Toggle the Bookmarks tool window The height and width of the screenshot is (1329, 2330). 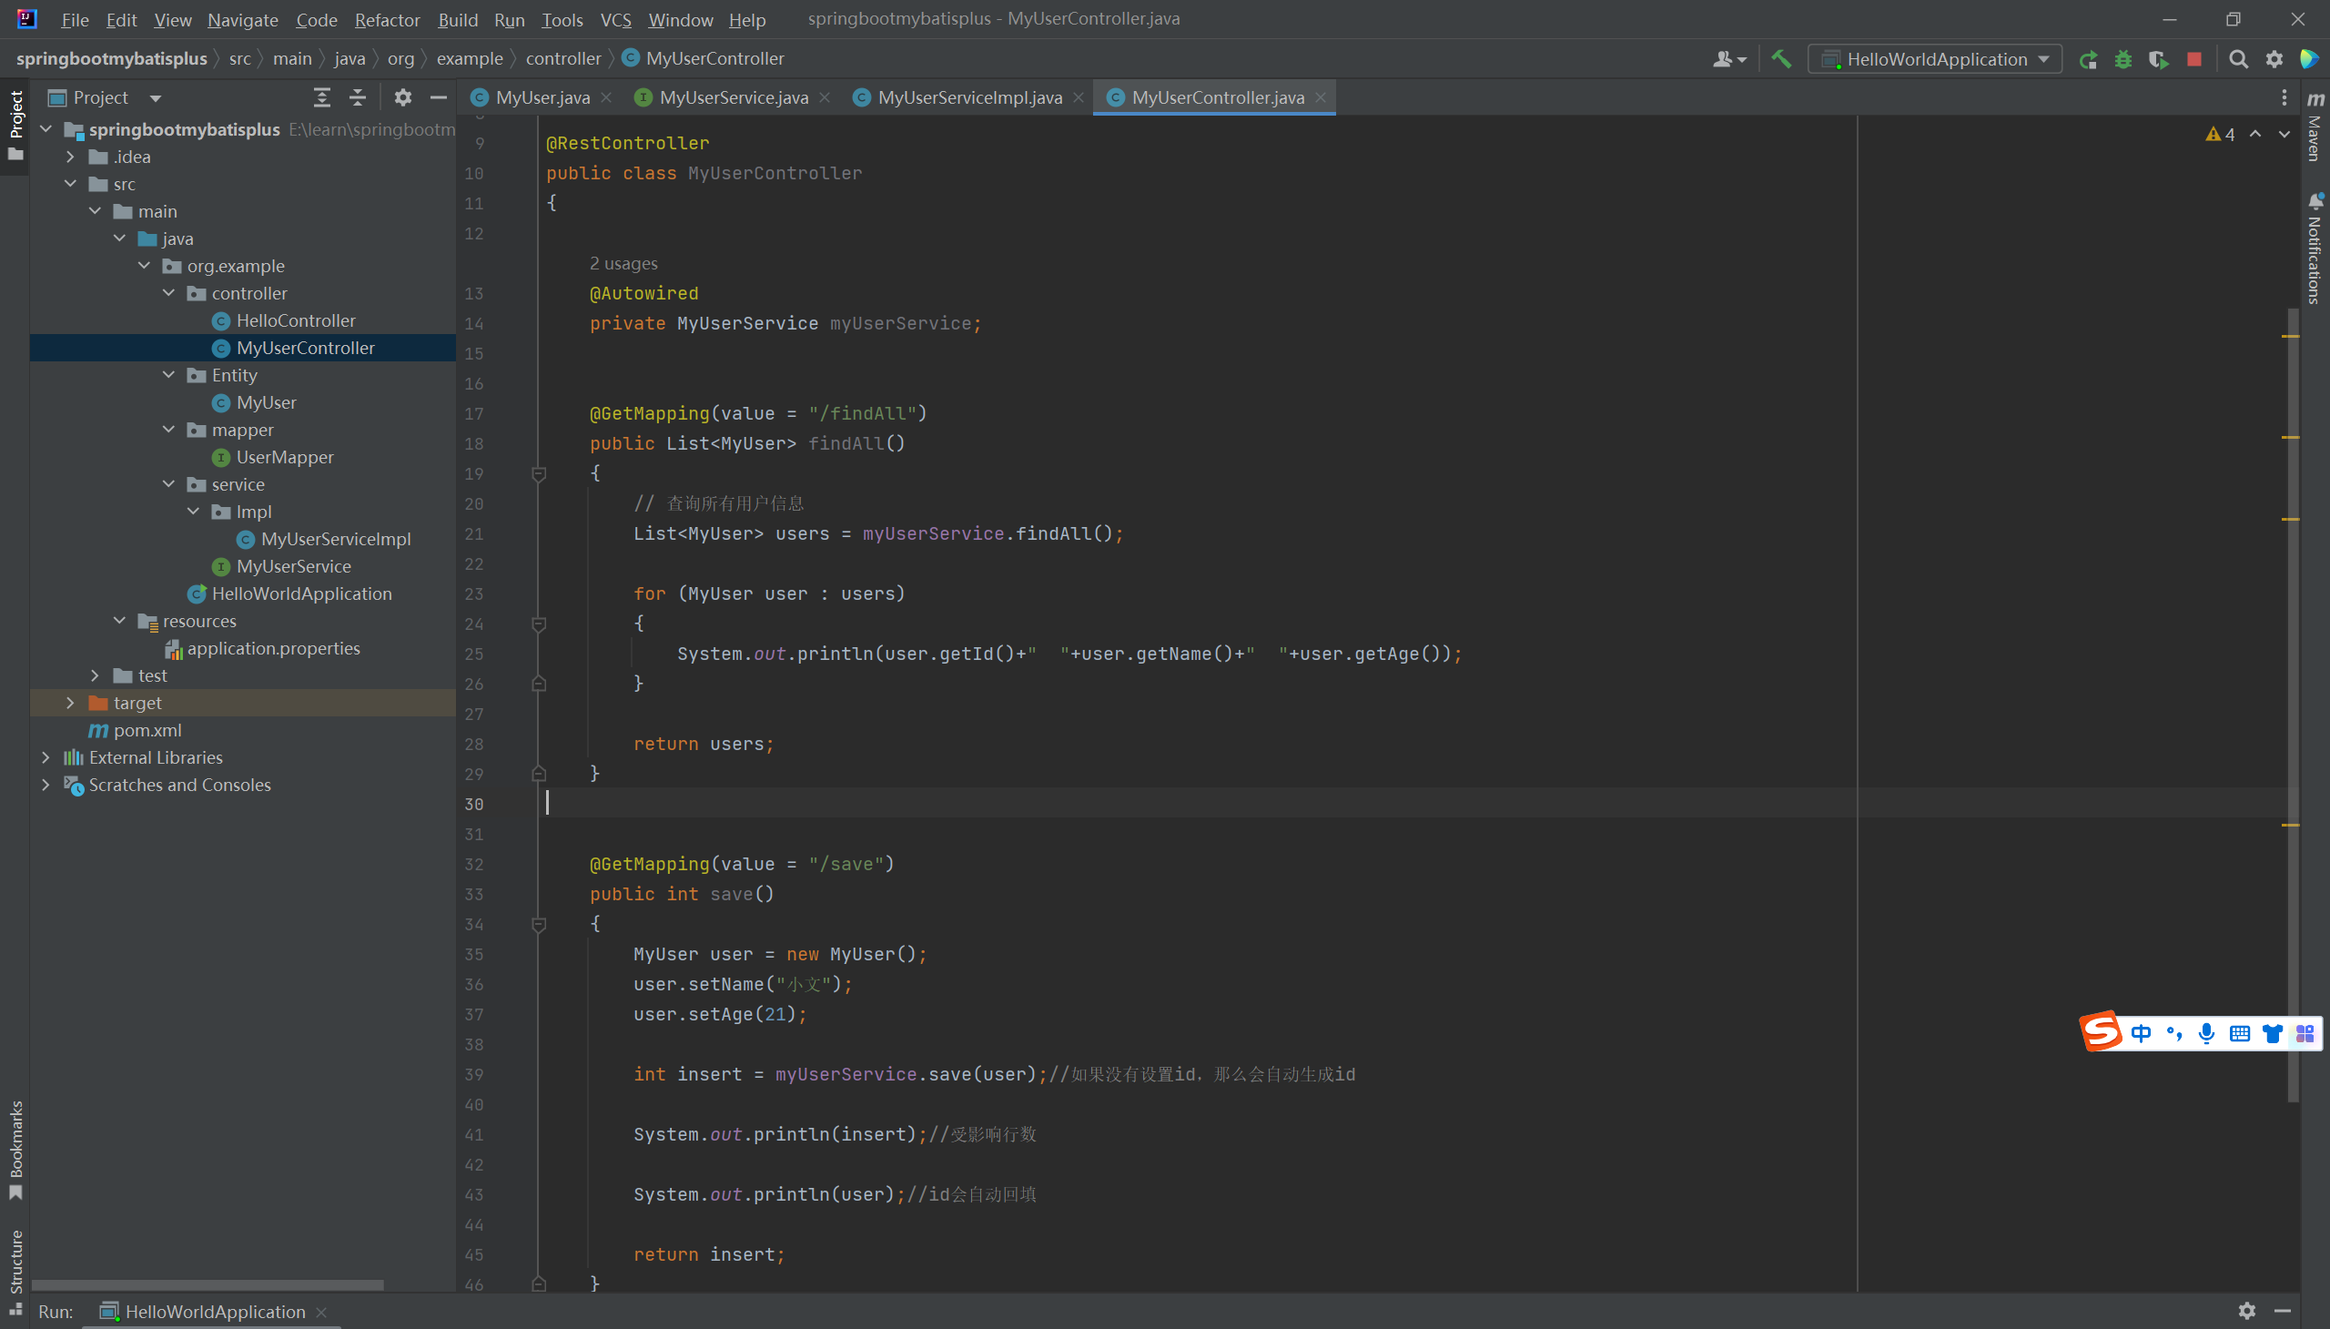[15, 1148]
